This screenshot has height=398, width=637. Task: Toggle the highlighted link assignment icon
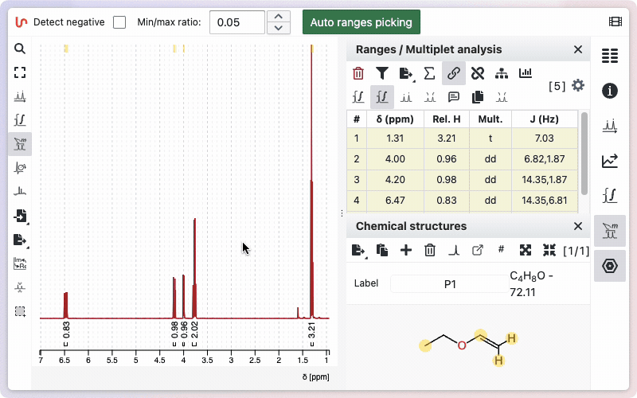tap(453, 74)
